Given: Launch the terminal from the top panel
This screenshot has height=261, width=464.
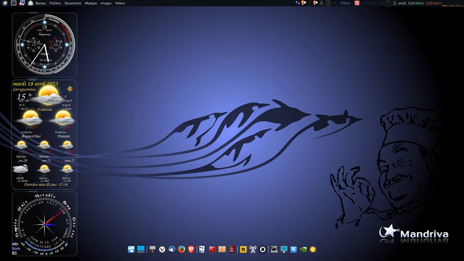Looking at the screenshot, I should tap(14, 3).
